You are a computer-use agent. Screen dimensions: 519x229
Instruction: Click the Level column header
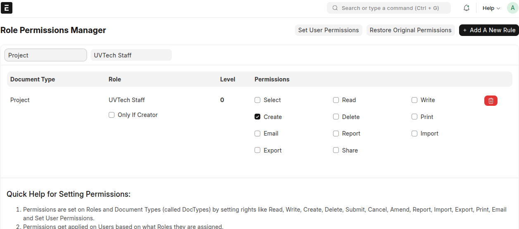coord(228,79)
